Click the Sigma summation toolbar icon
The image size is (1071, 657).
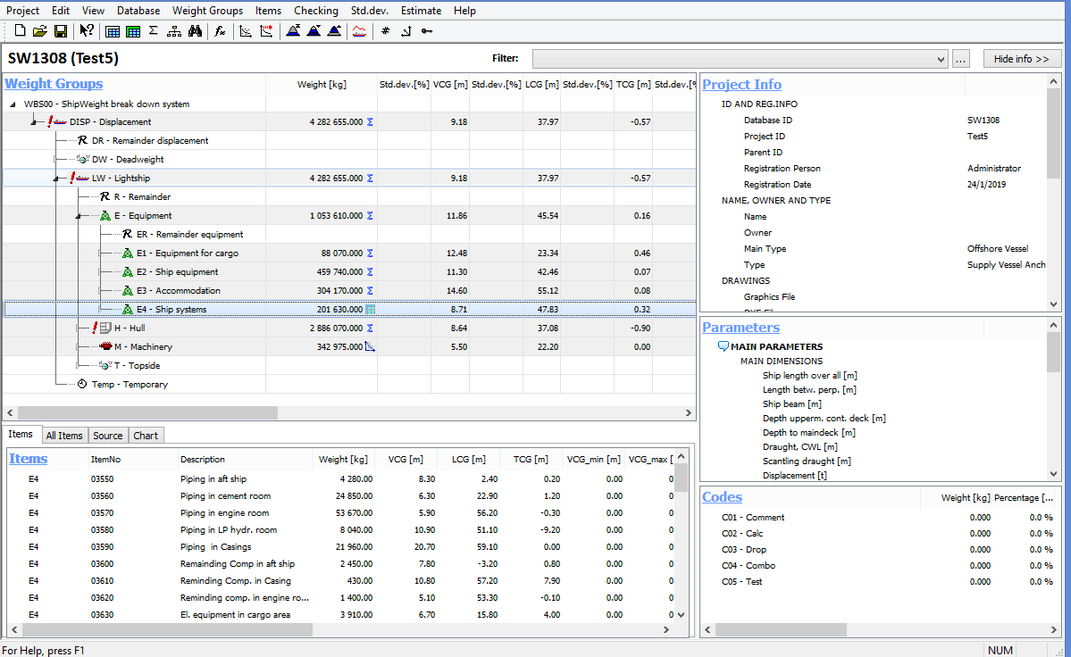pyautogui.click(x=154, y=31)
